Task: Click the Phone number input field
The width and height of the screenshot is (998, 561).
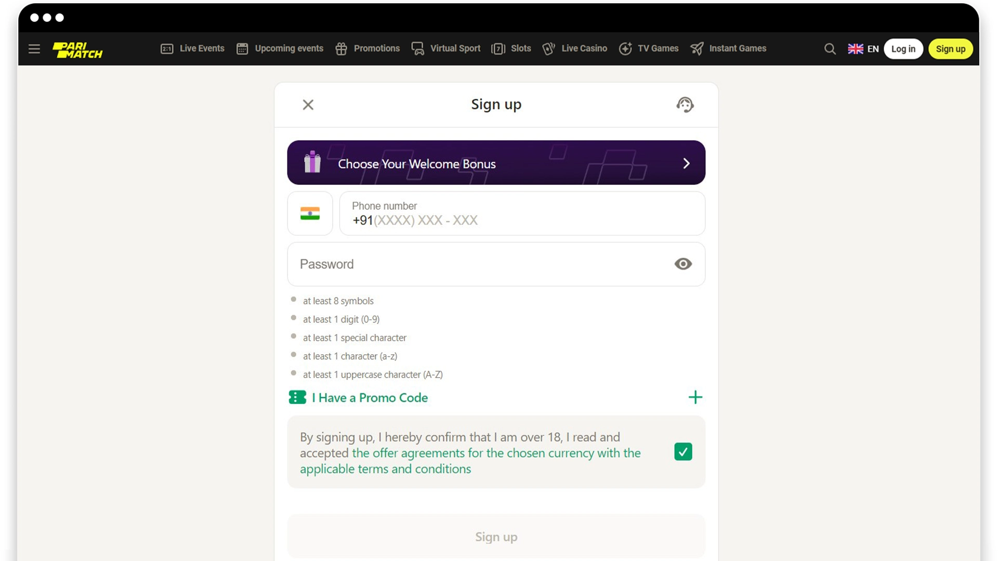Action: pyautogui.click(x=521, y=220)
